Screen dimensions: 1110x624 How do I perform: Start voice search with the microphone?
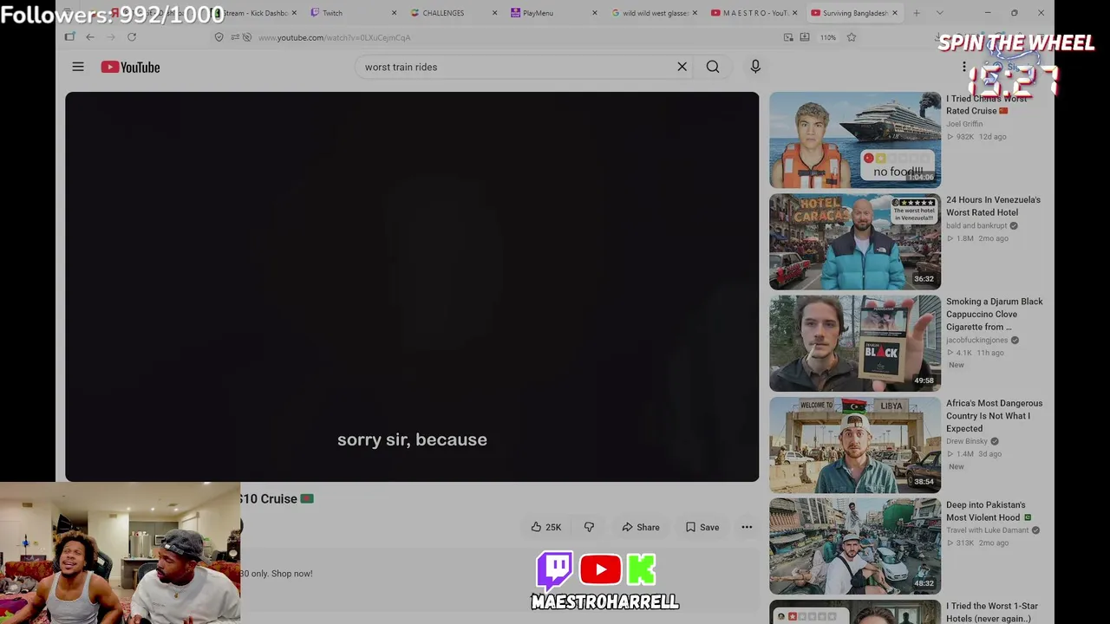point(755,67)
